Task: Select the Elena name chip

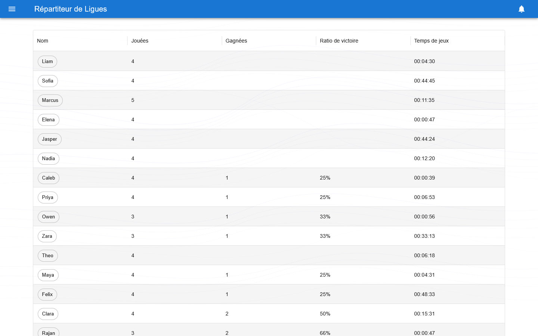Action: pos(49,120)
